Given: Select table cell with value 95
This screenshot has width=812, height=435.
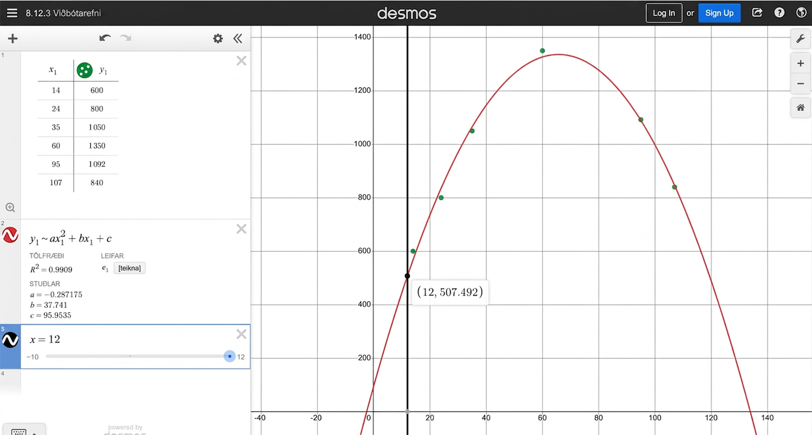Looking at the screenshot, I should (56, 164).
